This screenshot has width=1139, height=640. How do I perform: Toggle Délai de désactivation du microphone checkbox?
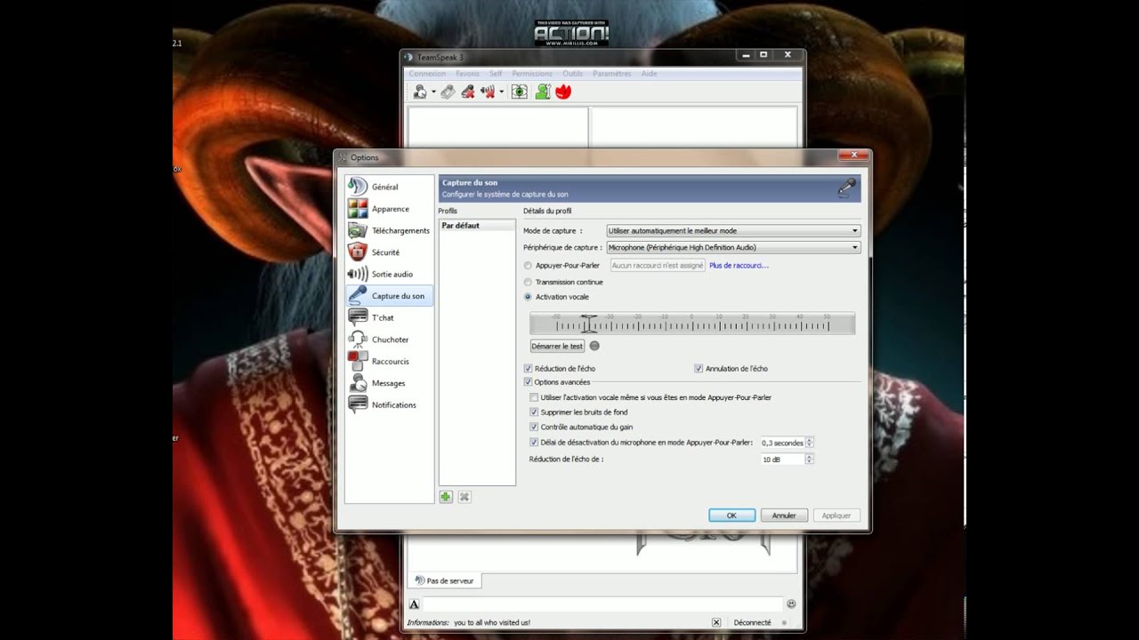534,442
